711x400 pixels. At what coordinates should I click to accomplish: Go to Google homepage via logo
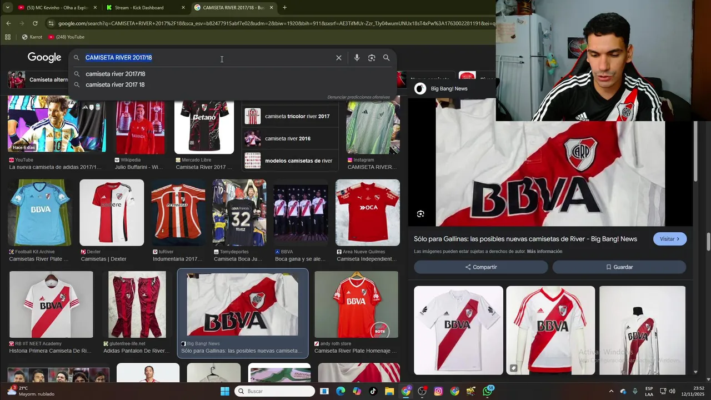coord(44,58)
